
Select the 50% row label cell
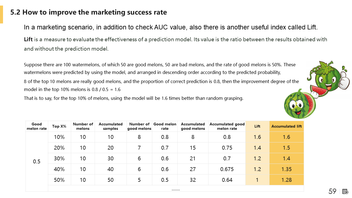[59, 180]
